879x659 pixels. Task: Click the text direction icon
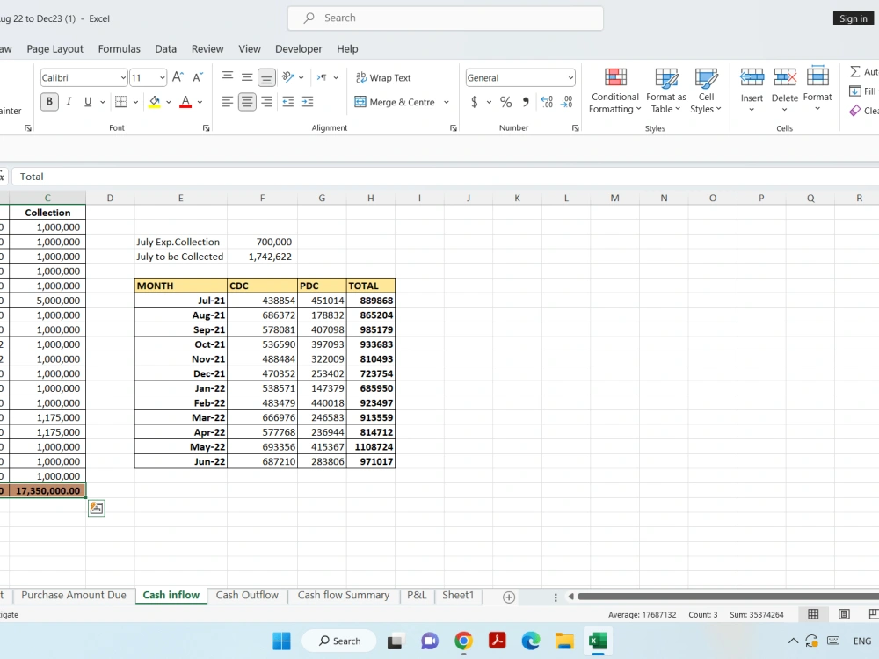point(322,77)
